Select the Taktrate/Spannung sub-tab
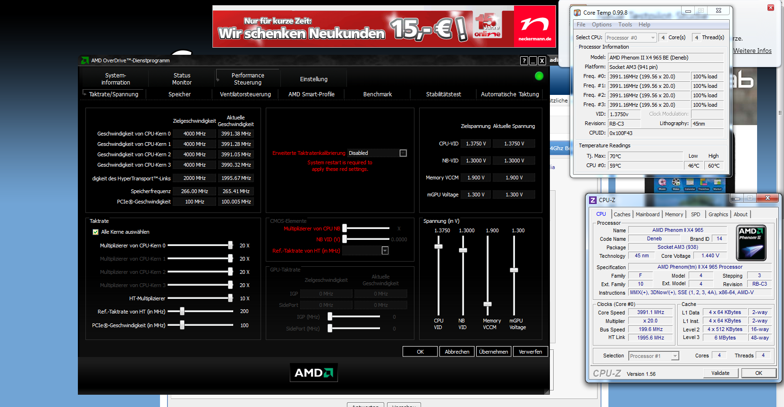 (114, 94)
